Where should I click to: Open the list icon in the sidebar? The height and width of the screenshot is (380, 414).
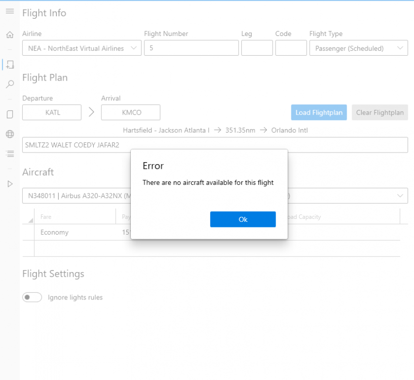click(x=10, y=154)
